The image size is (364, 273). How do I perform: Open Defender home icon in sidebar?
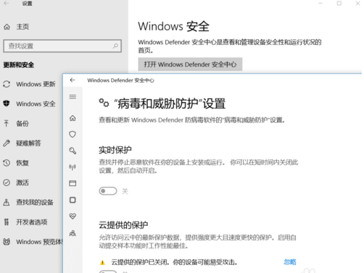[73, 118]
